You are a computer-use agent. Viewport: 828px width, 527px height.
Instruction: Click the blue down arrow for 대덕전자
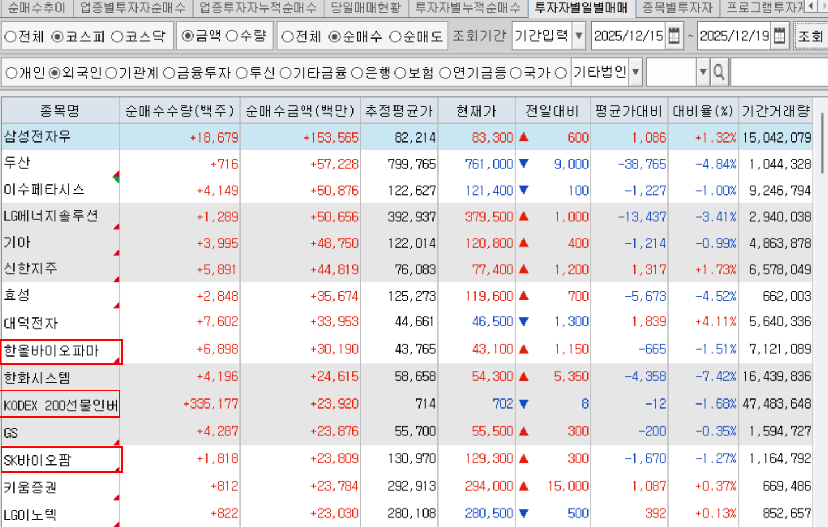tap(524, 322)
